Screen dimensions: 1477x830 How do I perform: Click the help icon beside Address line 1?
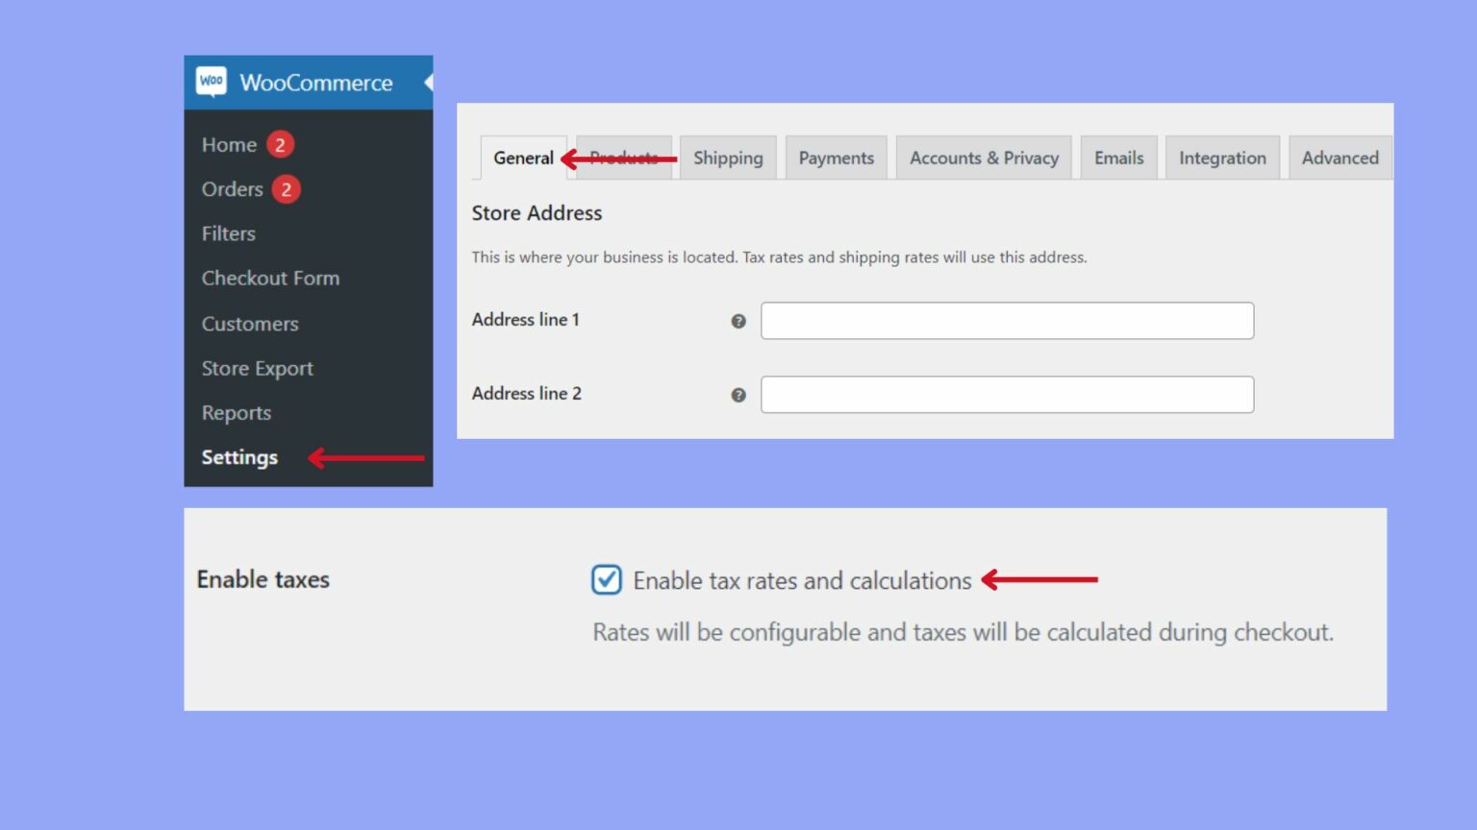738,321
